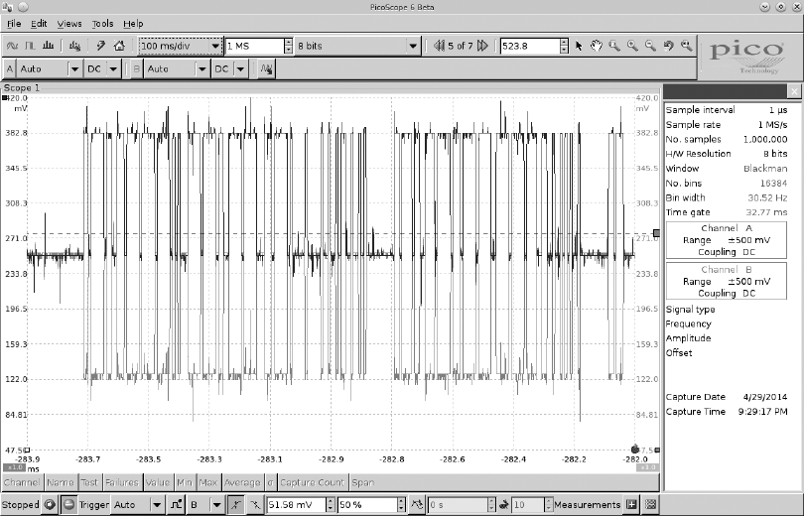The image size is (804, 516).
Task: Open the signal generator options icon
Action: pyautogui.click(x=74, y=46)
